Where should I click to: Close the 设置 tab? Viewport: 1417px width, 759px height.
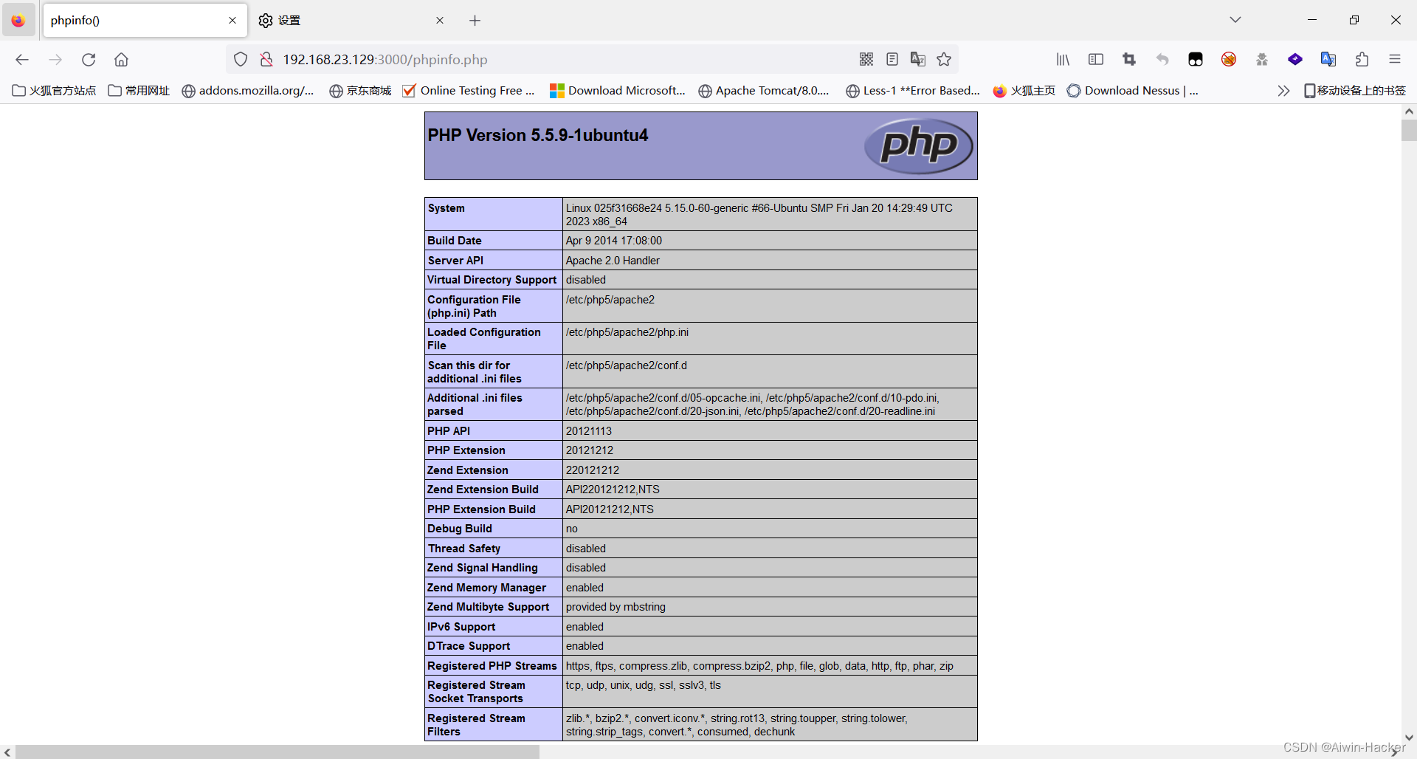440,21
